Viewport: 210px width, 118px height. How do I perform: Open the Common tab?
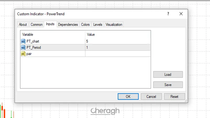(36, 24)
